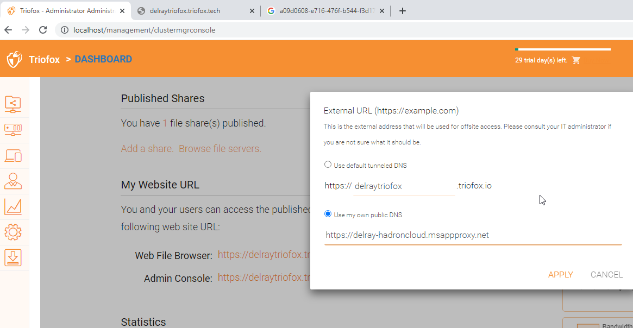The height and width of the screenshot is (328, 633).
Task: Open the settings gear sidebar icon
Action: (x=13, y=232)
